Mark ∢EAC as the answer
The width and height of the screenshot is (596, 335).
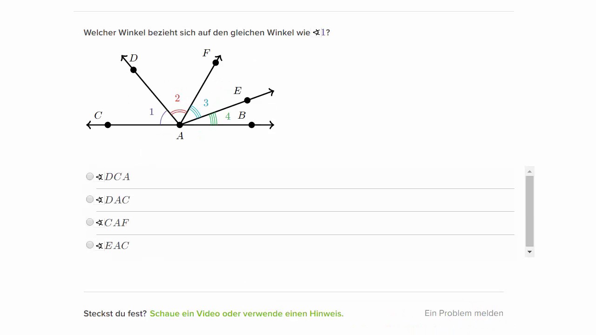[x=90, y=245]
